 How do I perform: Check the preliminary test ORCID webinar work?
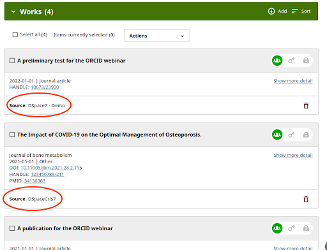point(12,61)
